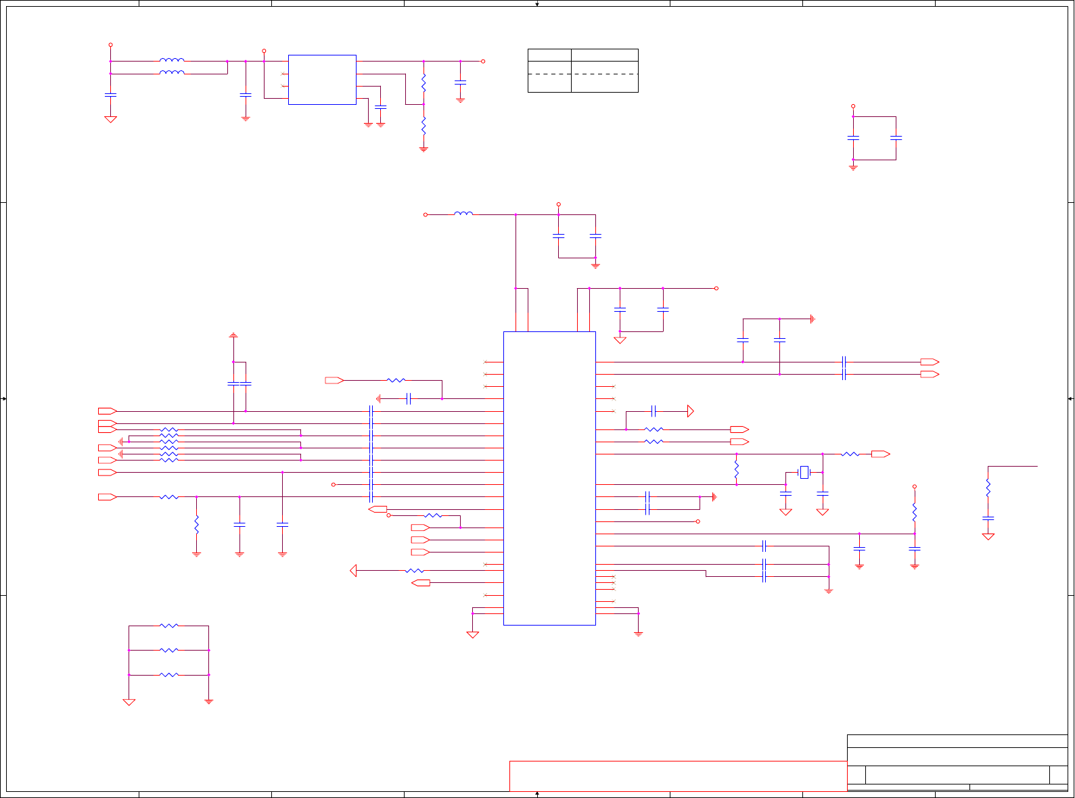Image resolution: width=1075 pixels, height=798 pixels.
Task: Click the top border center arrow marker
Action: tap(537, 4)
